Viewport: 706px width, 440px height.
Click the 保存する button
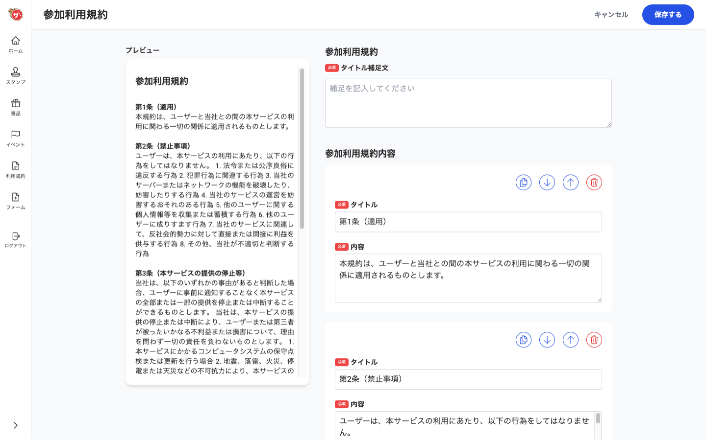pyautogui.click(x=668, y=15)
